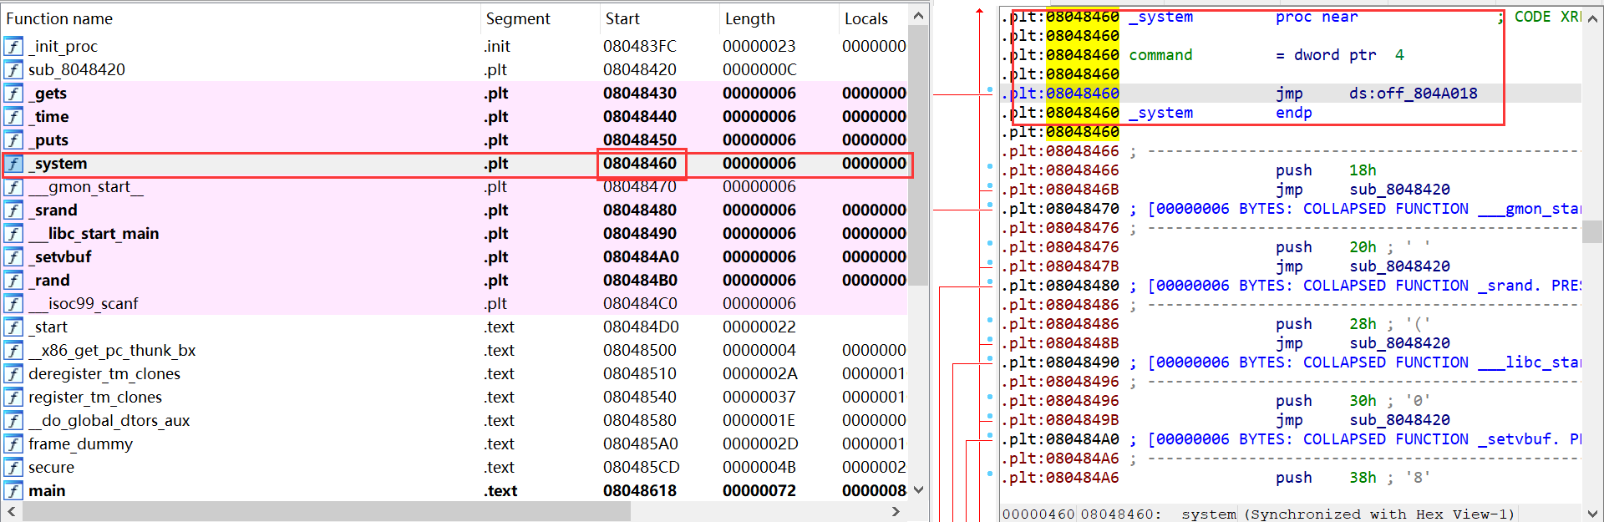Click the function icon beside _init_proc
The width and height of the screenshot is (1604, 522).
(13, 47)
